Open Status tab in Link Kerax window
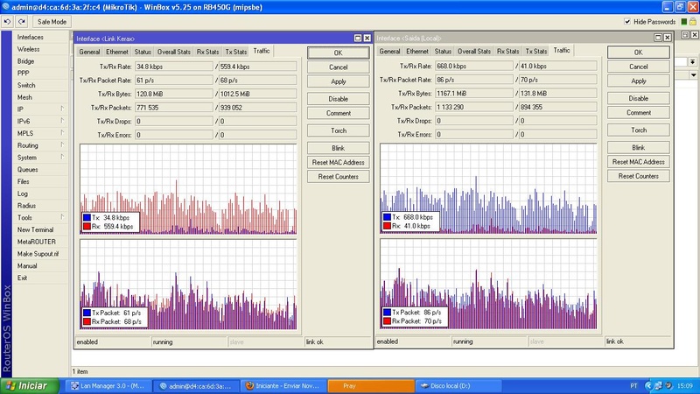700x394 pixels. (143, 52)
